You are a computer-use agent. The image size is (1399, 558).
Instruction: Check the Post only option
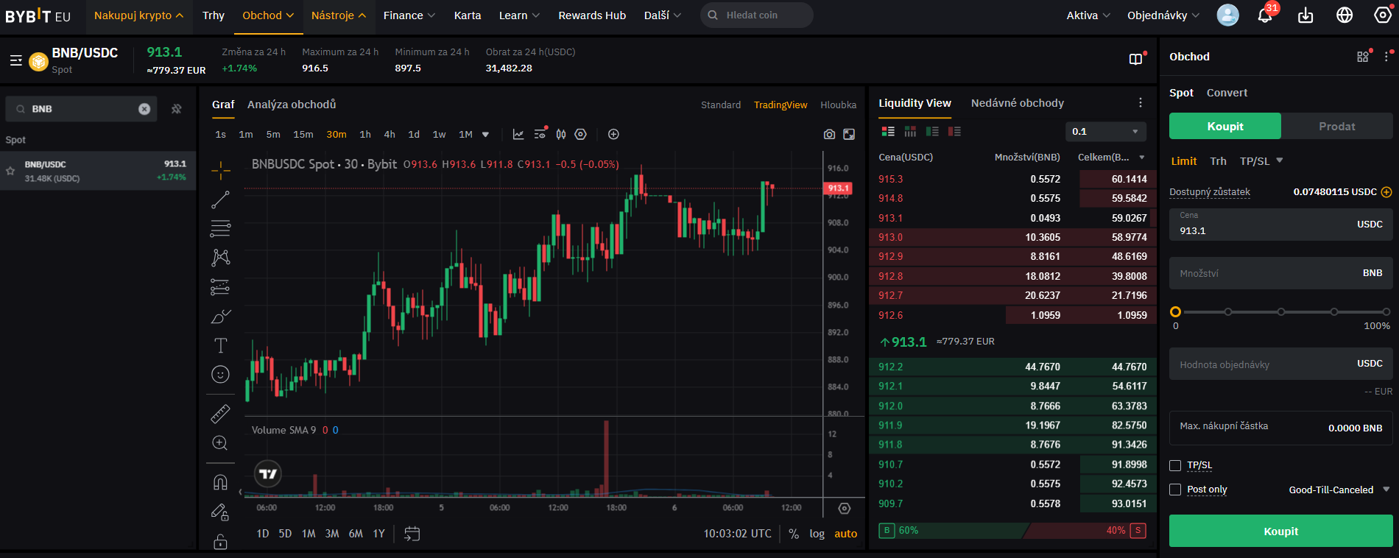click(1175, 490)
